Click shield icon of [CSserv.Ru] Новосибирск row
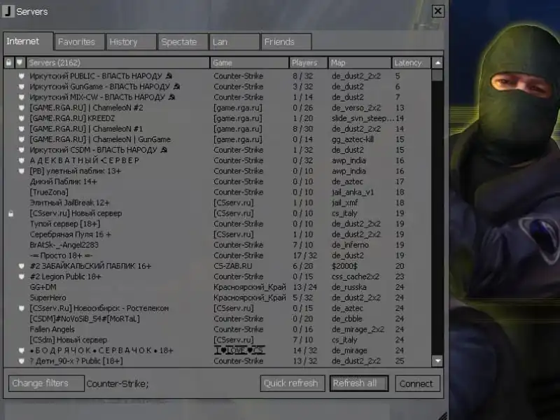This screenshot has height=420, width=560. coord(22,308)
